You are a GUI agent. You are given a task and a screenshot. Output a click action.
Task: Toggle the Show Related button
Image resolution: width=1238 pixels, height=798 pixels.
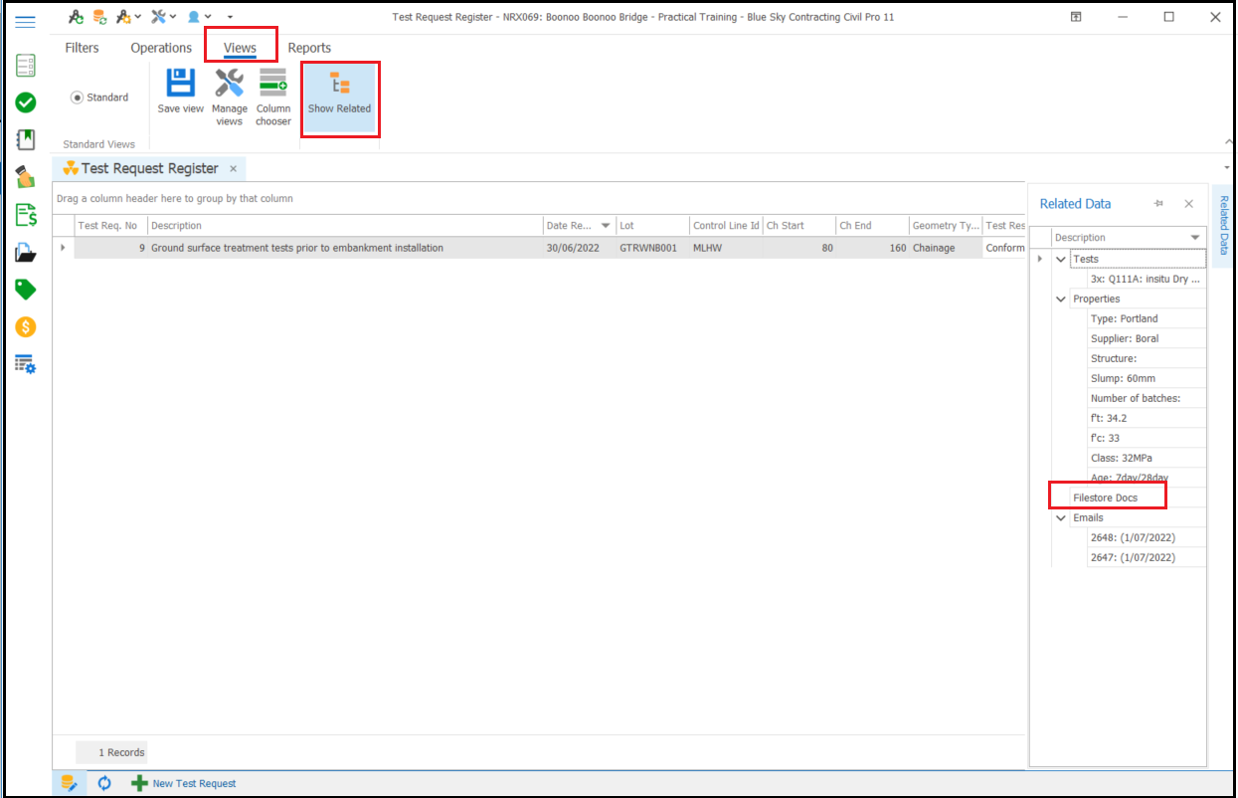(339, 97)
